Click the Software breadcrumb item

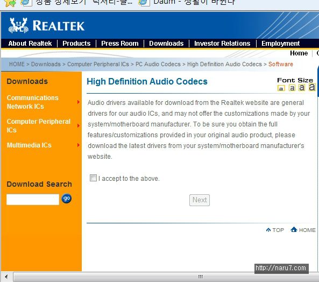pyautogui.click(x=281, y=64)
